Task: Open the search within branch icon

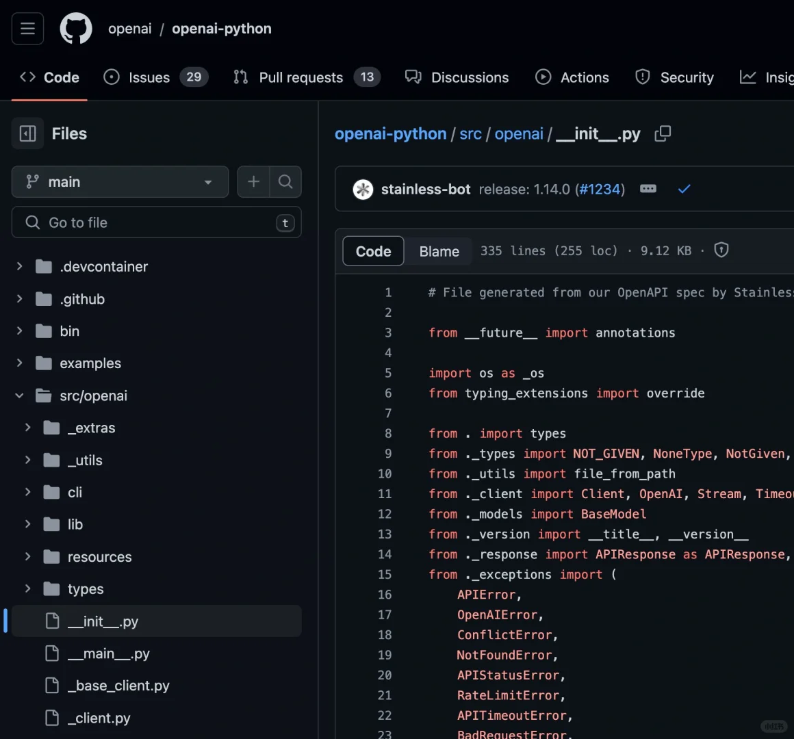Action: tap(285, 182)
